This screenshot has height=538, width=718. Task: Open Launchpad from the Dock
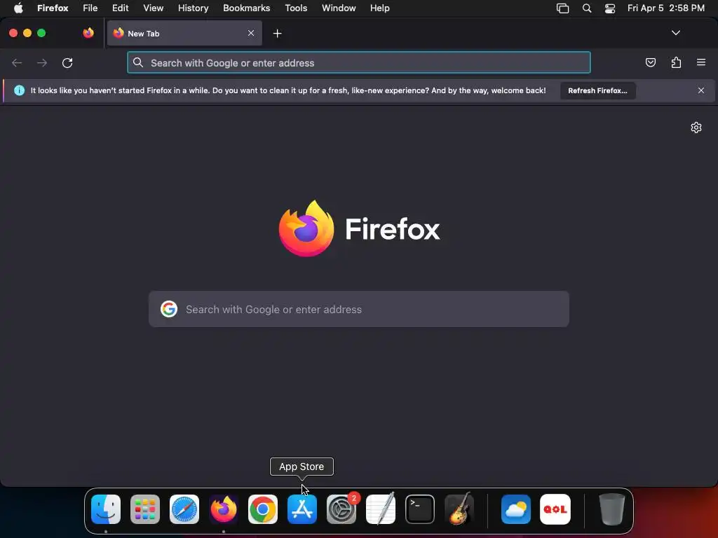pyautogui.click(x=145, y=509)
